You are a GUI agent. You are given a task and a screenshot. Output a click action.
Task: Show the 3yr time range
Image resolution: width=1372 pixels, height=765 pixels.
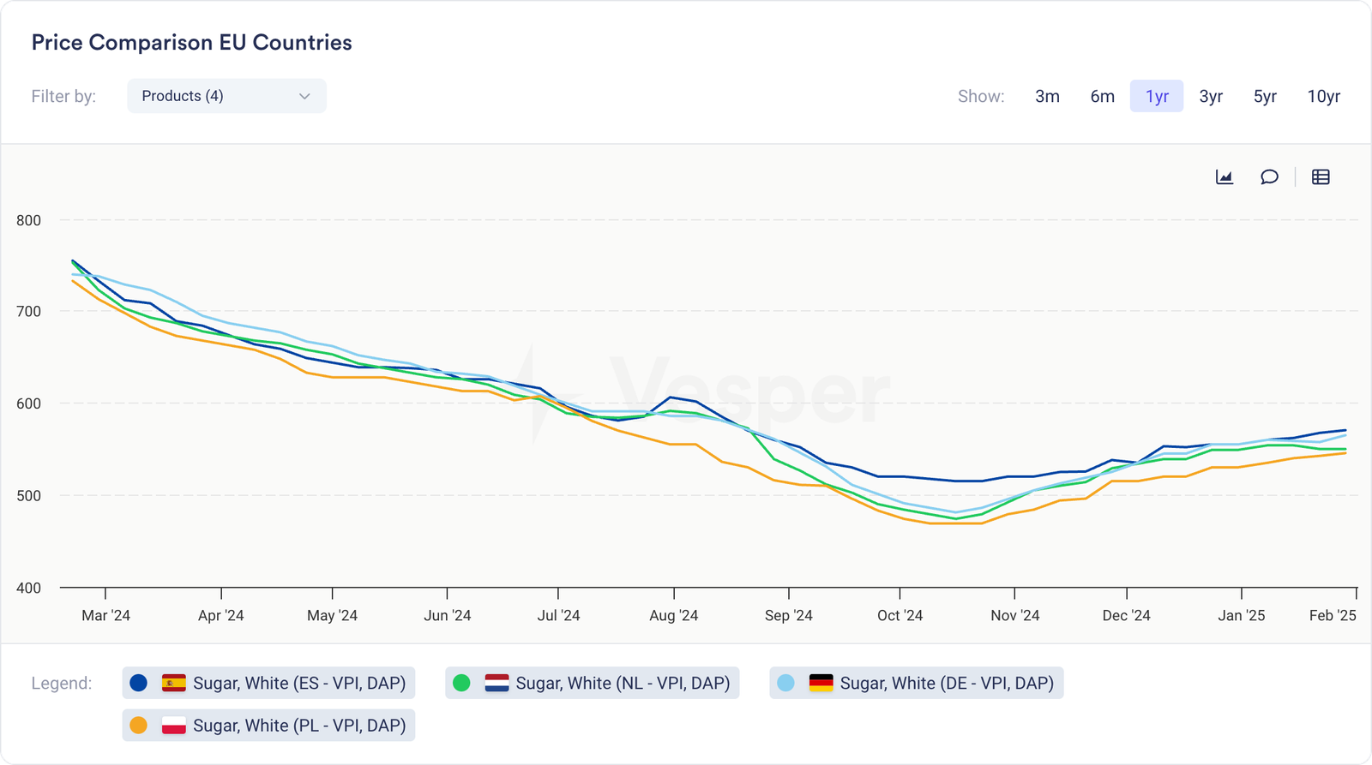[x=1211, y=96]
